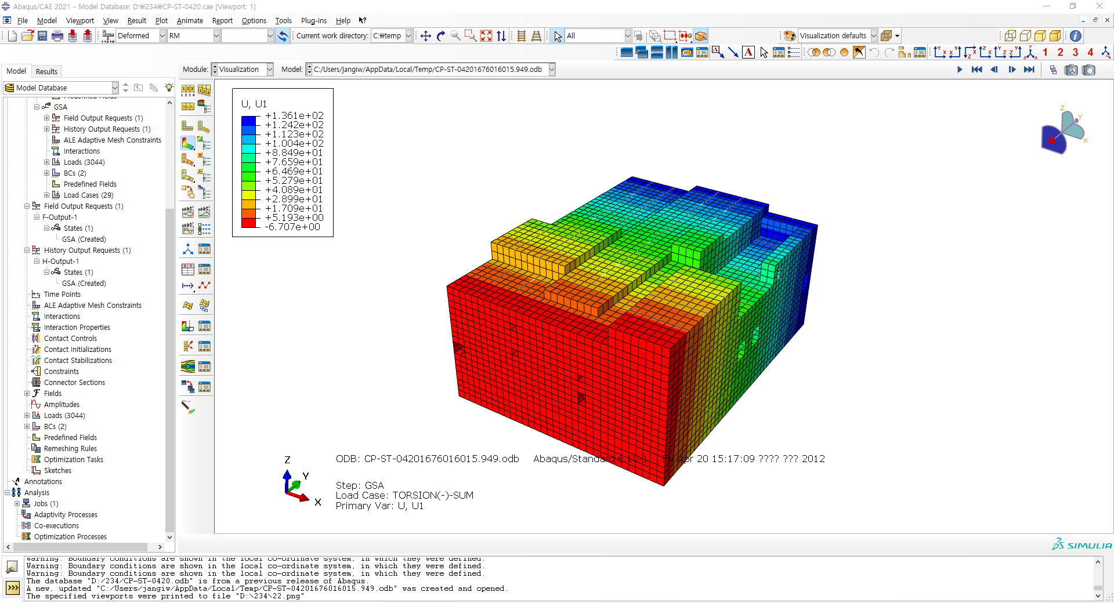Expand the Jobs (1) tree node
This screenshot has height=603, width=1114.
pos(17,504)
